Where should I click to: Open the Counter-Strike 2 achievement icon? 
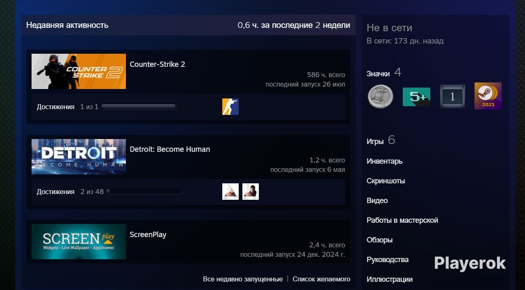(x=231, y=107)
